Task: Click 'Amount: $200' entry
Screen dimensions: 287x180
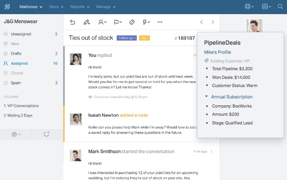Action: [x=225, y=114]
